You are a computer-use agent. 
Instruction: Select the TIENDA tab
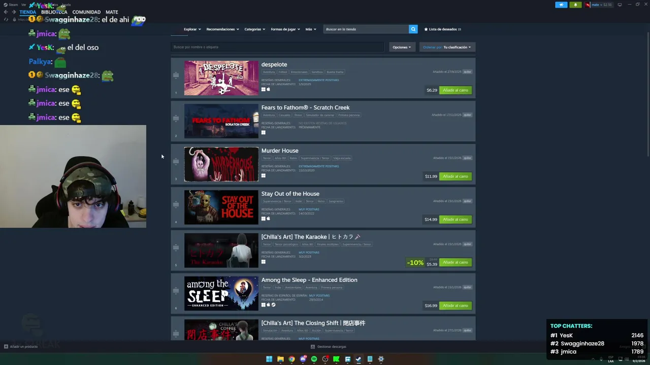click(x=28, y=12)
